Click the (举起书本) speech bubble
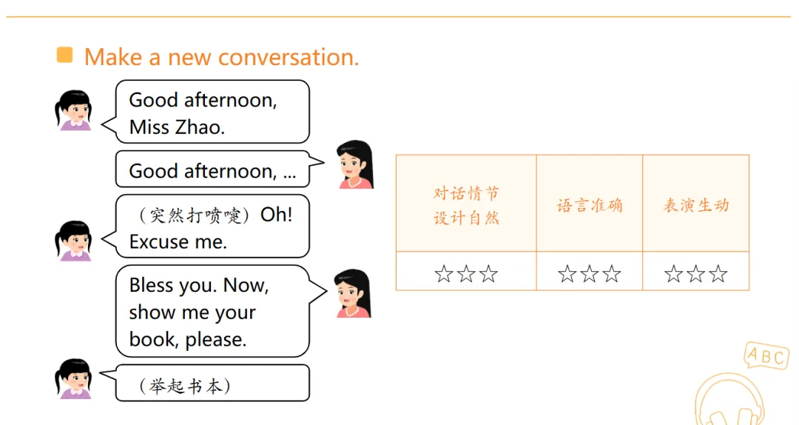 coord(205,383)
